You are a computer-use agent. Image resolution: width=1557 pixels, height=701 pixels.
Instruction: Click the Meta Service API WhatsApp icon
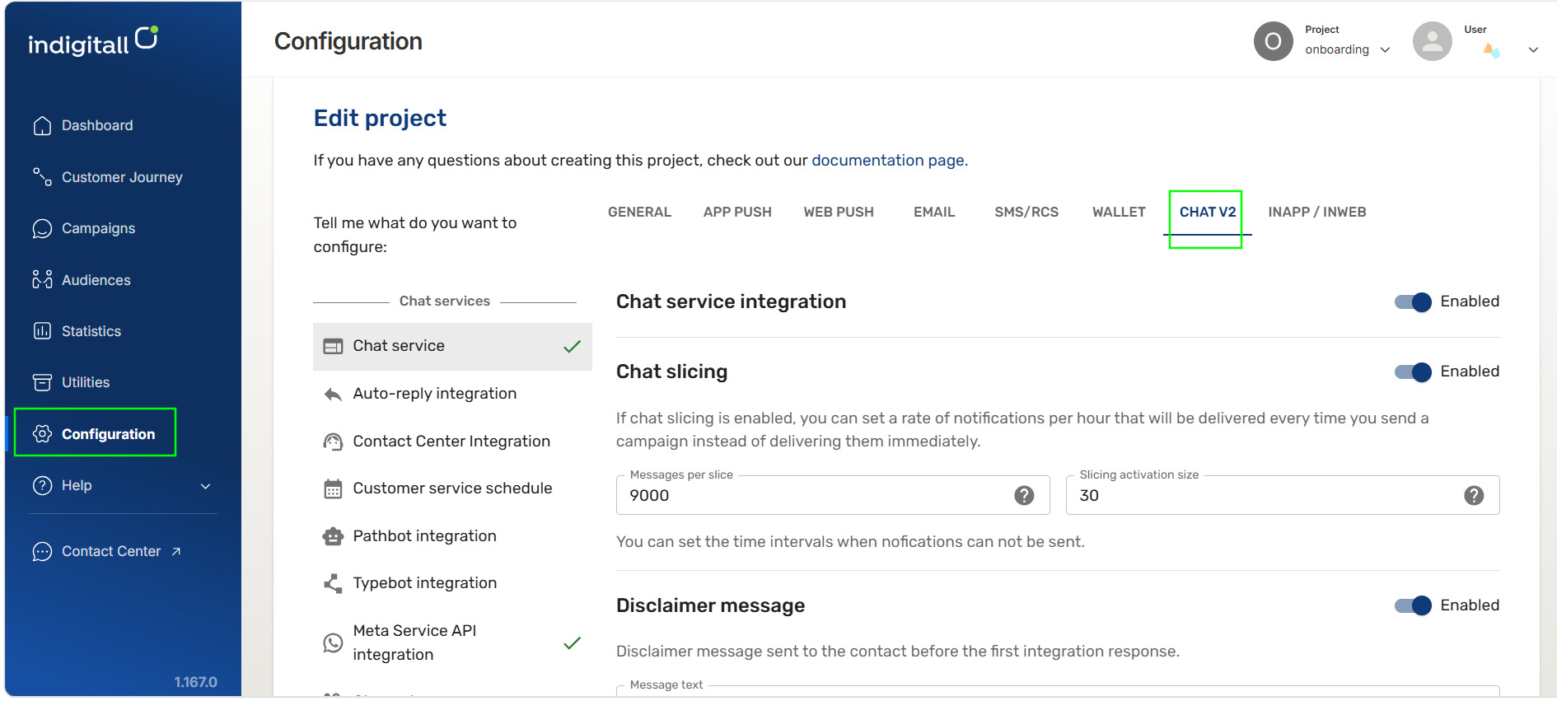point(333,643)
